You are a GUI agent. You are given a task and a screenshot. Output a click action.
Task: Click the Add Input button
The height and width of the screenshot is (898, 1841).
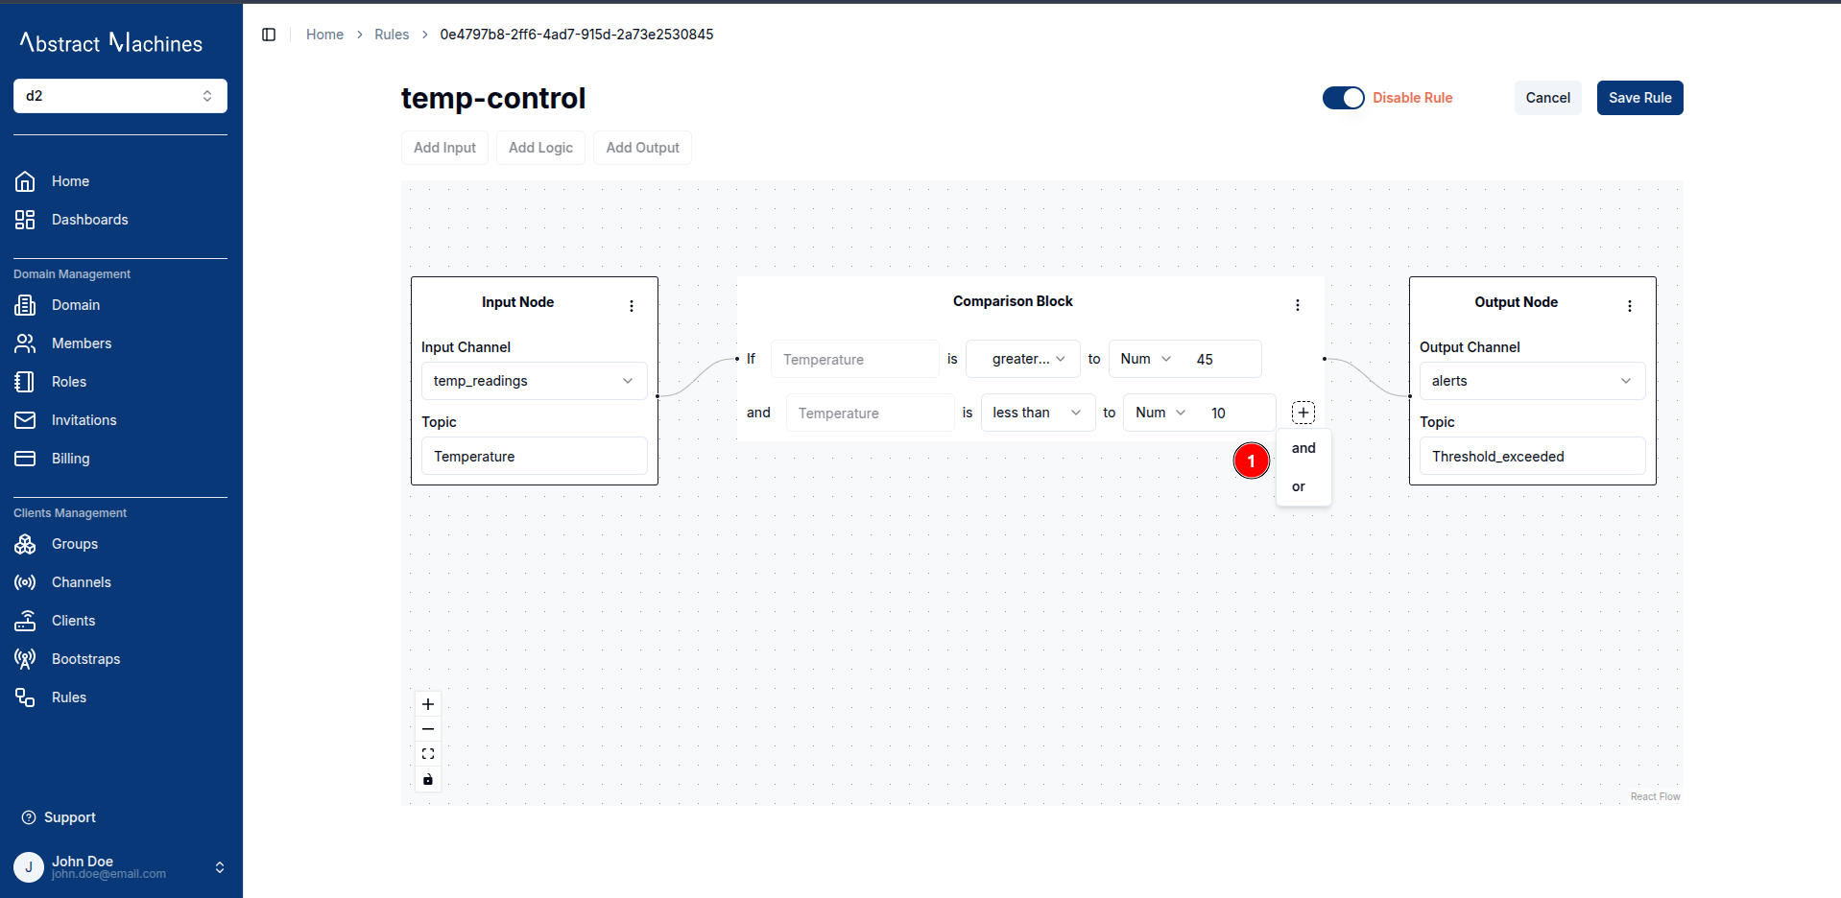[x=444, y=148]
